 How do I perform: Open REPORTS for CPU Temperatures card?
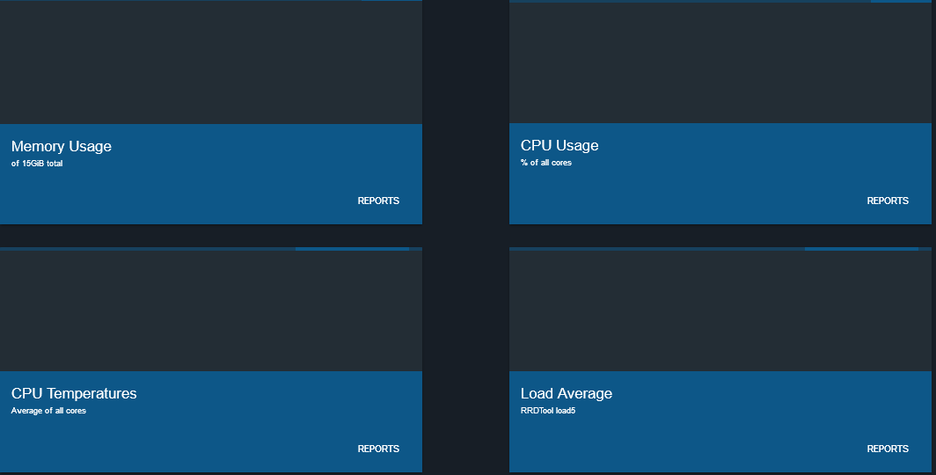(x=378, y=449)
